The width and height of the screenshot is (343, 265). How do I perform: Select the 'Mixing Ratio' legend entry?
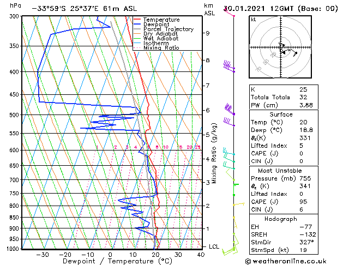point(161,47)
